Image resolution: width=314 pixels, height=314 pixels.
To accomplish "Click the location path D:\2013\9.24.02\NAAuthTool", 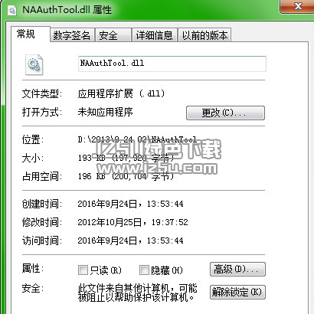I will (137, 139).
